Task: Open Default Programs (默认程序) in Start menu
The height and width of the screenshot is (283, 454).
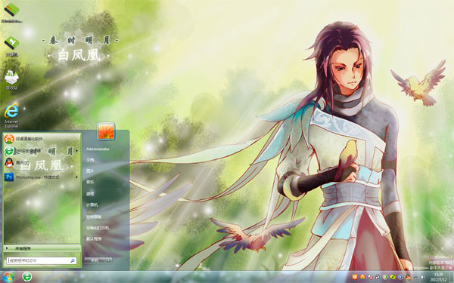Action: coord(94,238)
